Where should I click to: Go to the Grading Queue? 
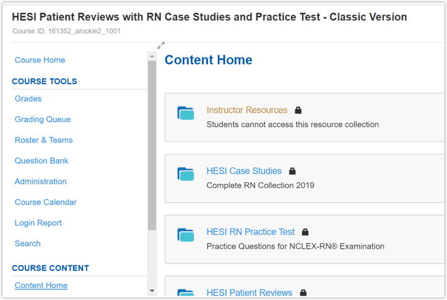click(x=43, y=120)
